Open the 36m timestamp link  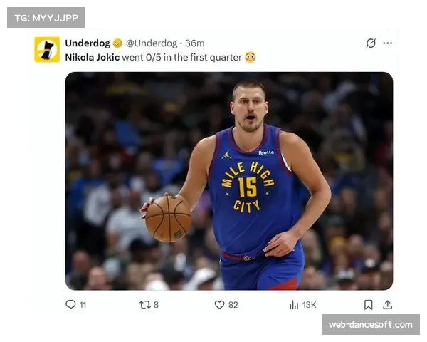tap(195, 43)
